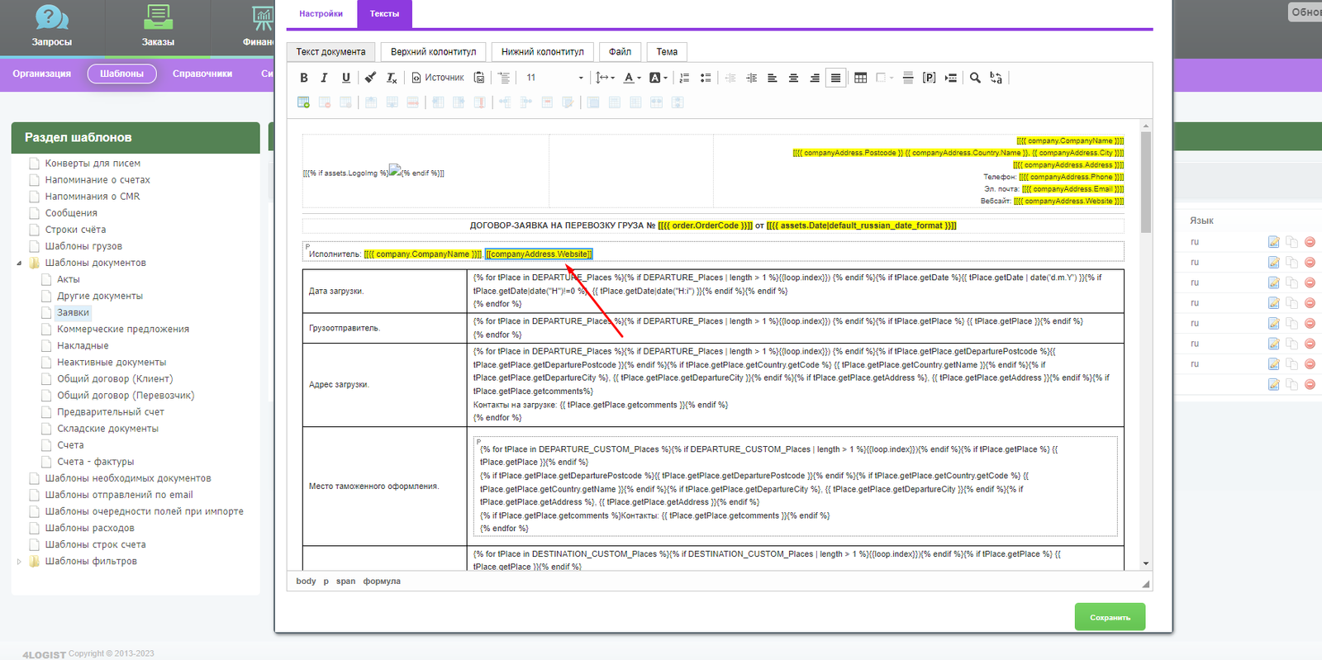This screenshot has height=660, width=1322.
Task: Expand the Шаблоны фильтров folder
Action: point(19,561)
